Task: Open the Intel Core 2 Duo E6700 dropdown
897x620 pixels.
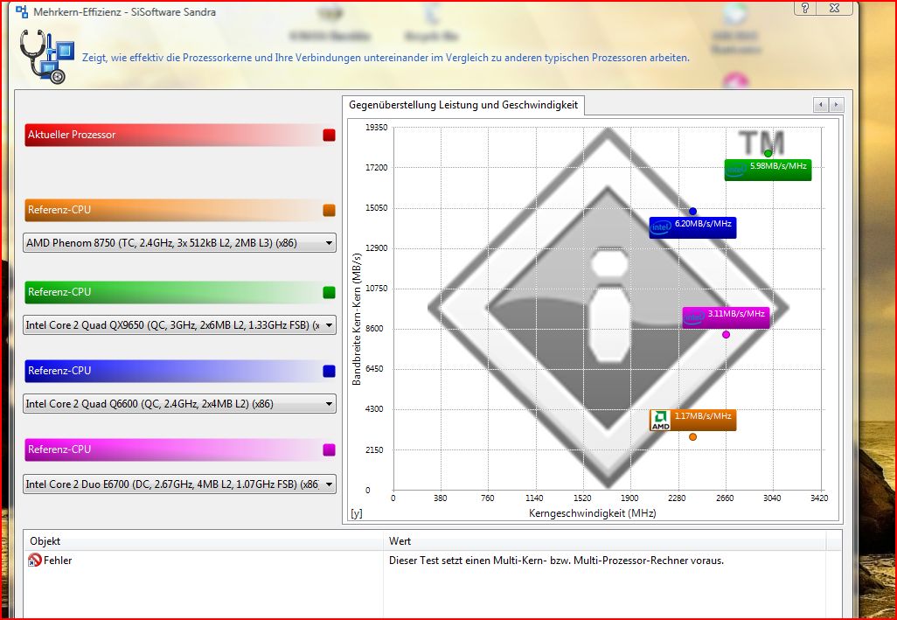Action: click(x=179, y=484)
